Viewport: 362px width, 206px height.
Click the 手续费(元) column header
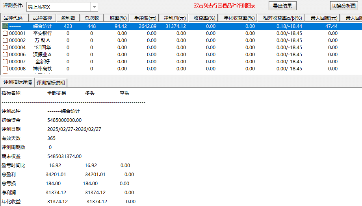(145, 18)
